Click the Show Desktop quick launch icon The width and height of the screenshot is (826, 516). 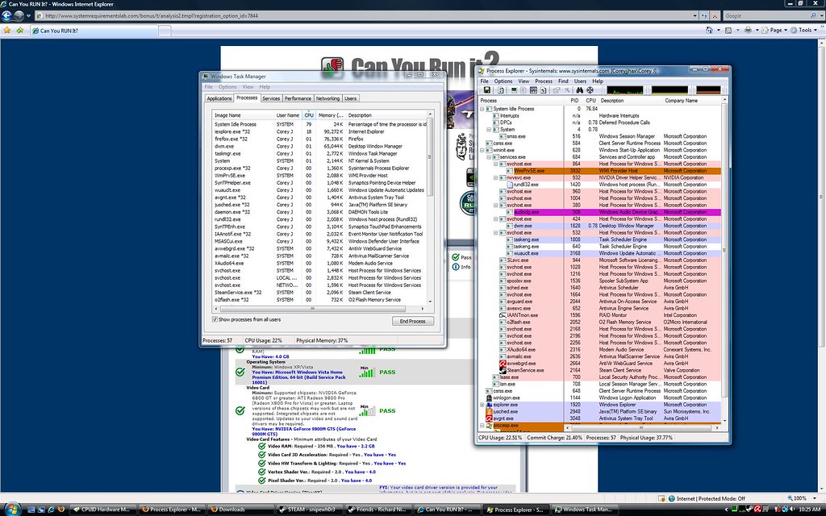pyautogui.click(x=31, y=510)
